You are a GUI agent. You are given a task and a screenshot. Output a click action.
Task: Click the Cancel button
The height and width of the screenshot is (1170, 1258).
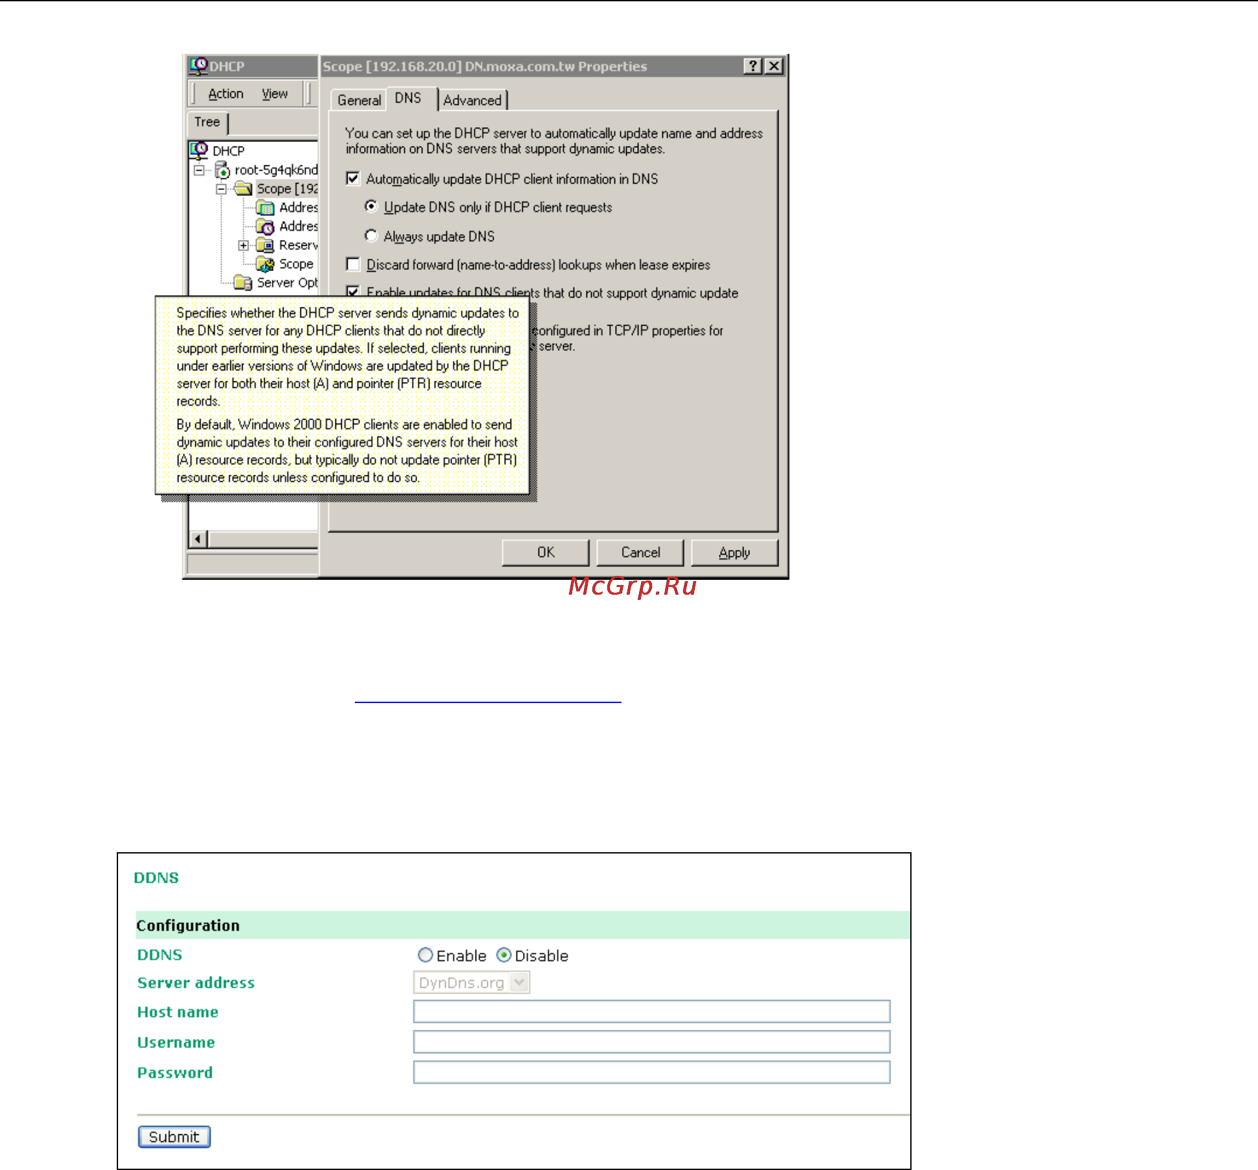(x=640, y=553)
